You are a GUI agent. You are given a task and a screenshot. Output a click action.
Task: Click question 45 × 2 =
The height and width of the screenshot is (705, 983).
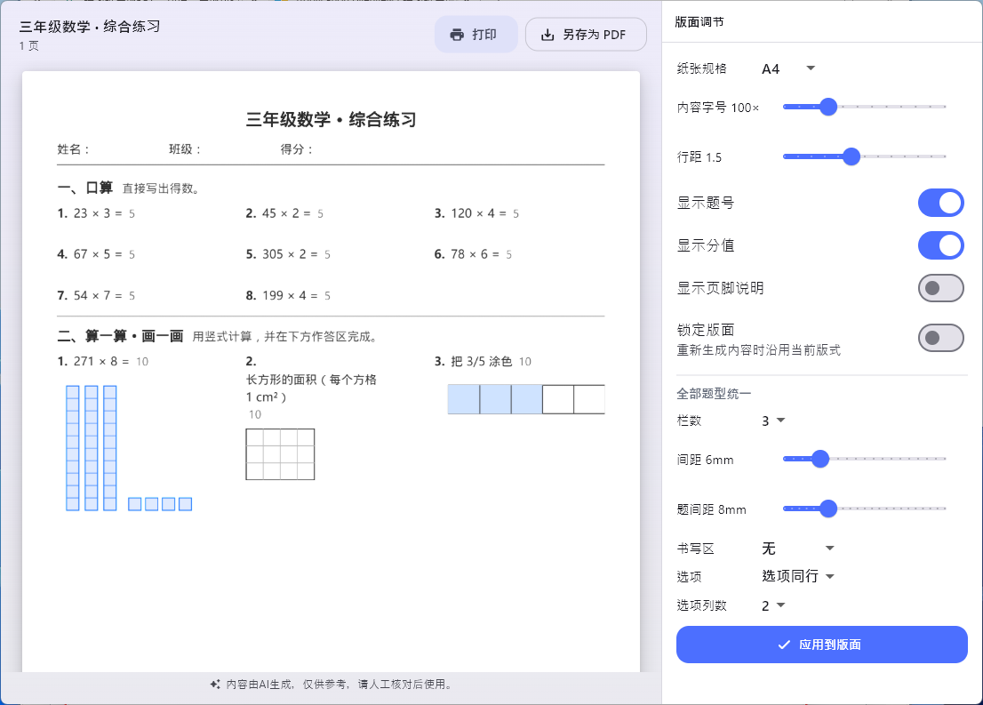[284, 213]
